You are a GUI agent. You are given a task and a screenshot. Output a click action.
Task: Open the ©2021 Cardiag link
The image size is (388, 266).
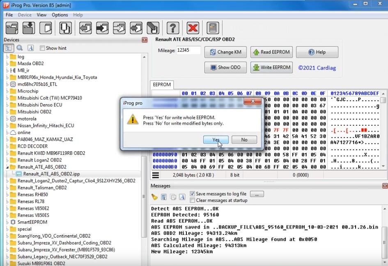317,68
